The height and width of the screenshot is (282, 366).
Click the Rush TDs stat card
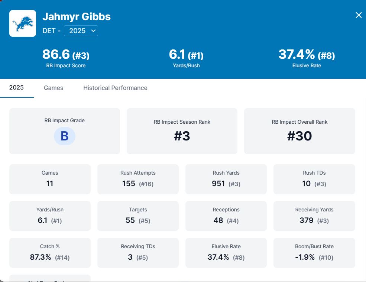coord(314,179)
